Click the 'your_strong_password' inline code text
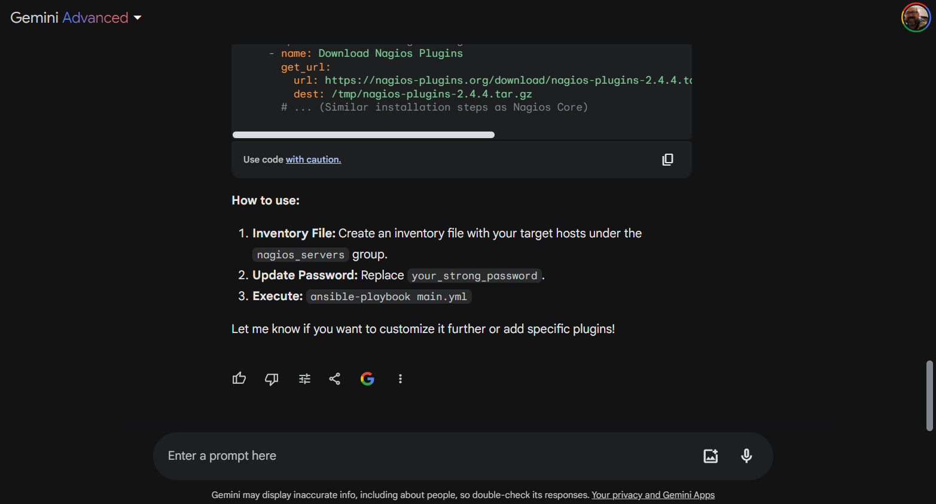Screen dimensions: 936x504 tap(474, 276)
